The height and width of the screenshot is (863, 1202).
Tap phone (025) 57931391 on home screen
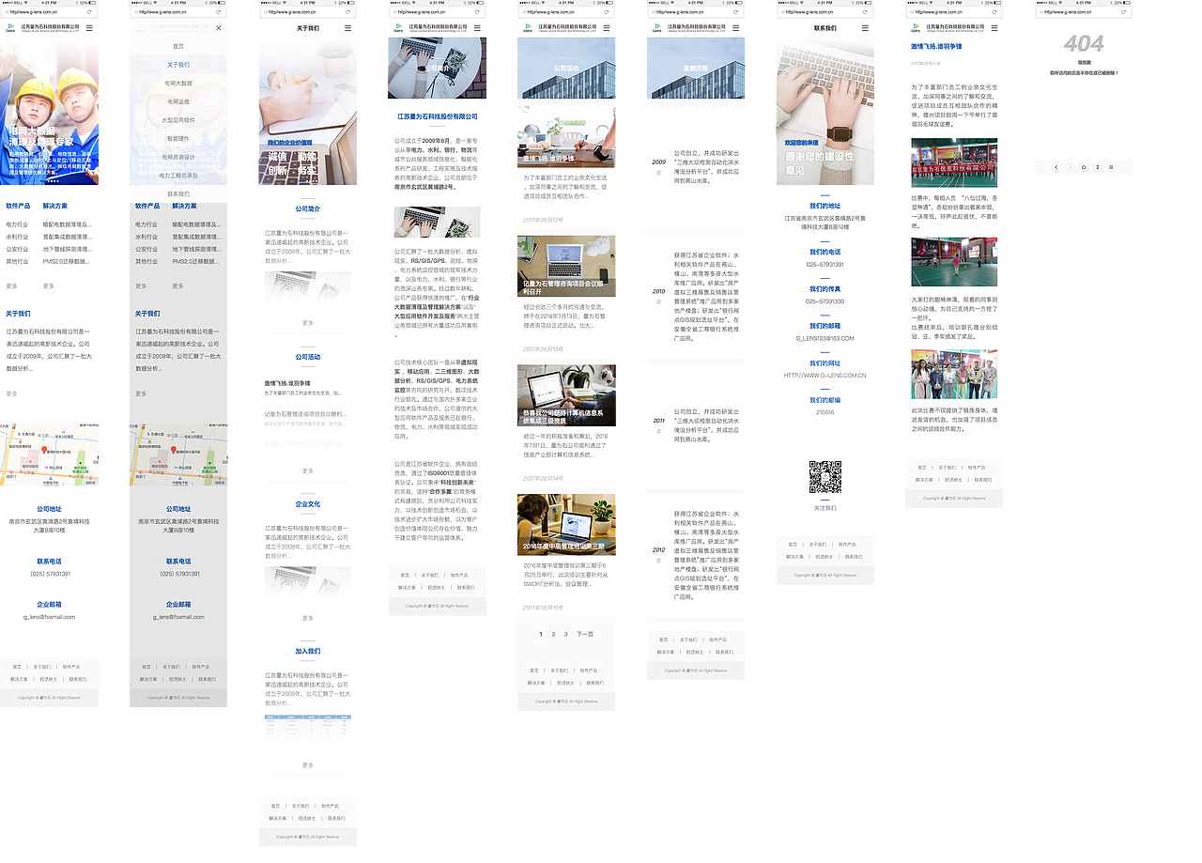click(50, 574)
